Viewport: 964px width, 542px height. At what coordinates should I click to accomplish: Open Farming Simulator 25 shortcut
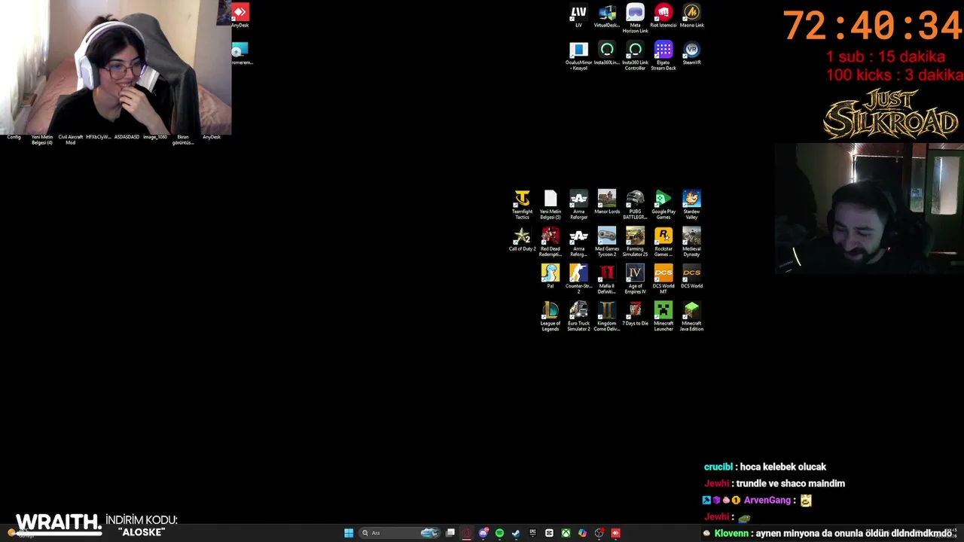pyautogui.click(x=635, y=242)
